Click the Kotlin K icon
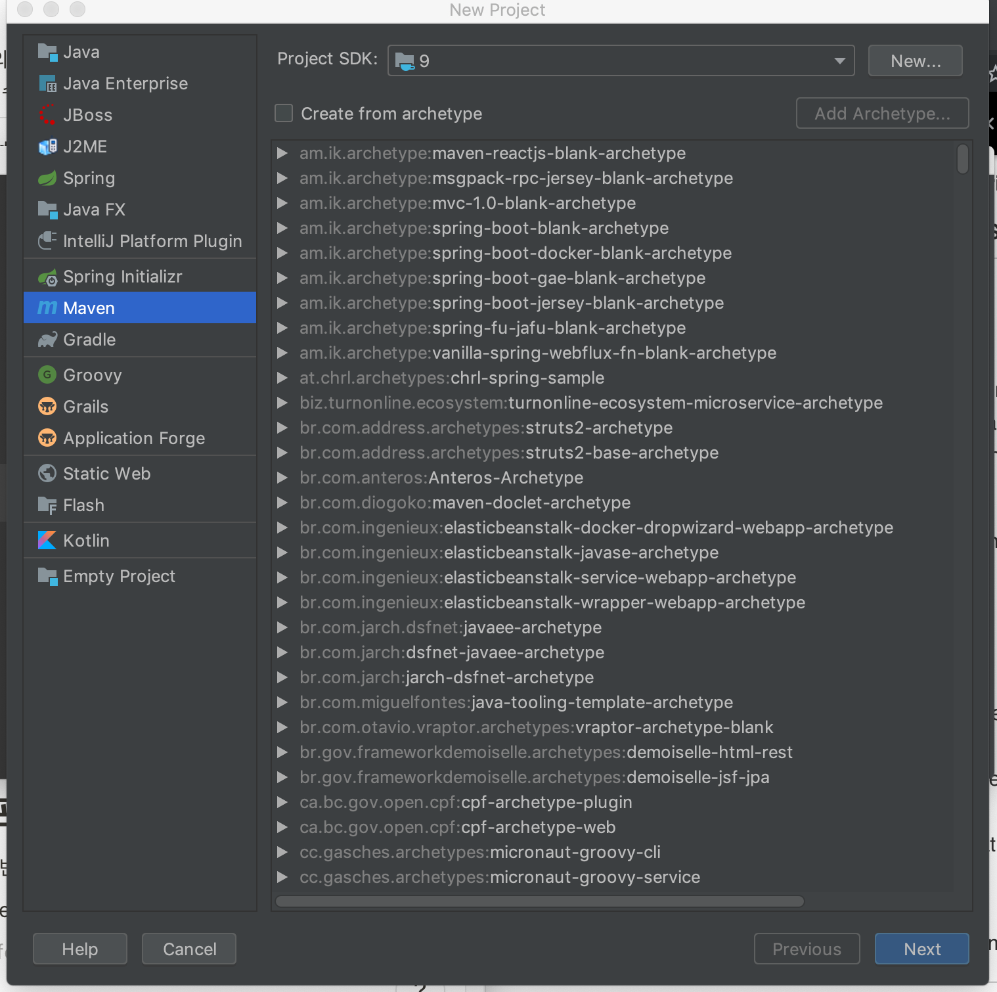Image resolution: width=997 pixels, height=992 pixels. (47, 540)
